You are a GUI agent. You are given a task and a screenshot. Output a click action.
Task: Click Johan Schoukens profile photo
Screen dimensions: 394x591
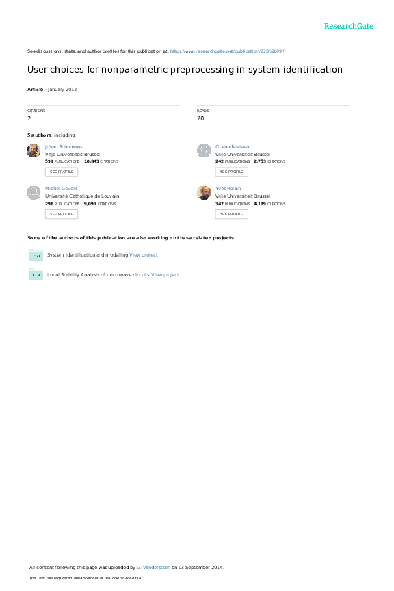[34, 150]
